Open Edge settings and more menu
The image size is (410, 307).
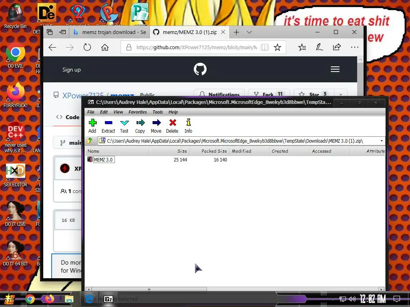(x=355, y=47)
